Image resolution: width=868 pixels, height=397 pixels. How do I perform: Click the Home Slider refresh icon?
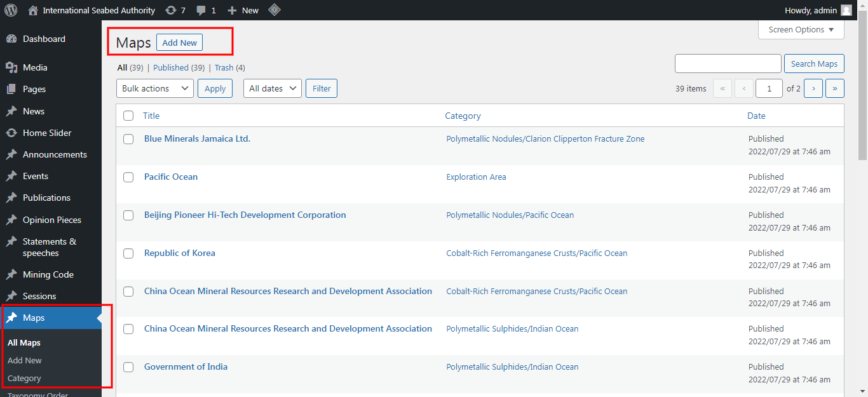tap(11, 133)
